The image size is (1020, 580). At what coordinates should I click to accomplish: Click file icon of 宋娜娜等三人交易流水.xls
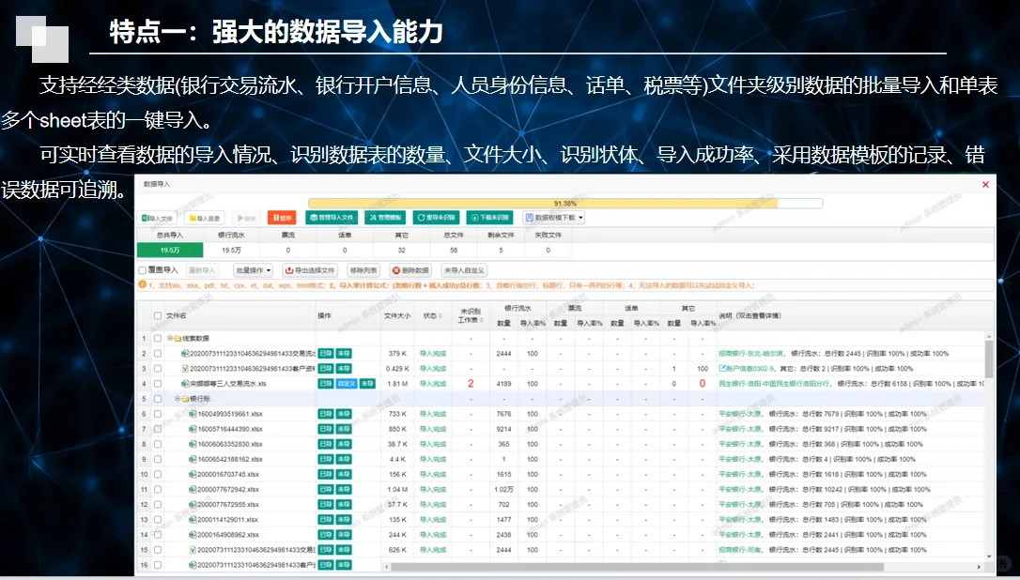(185, 384)
